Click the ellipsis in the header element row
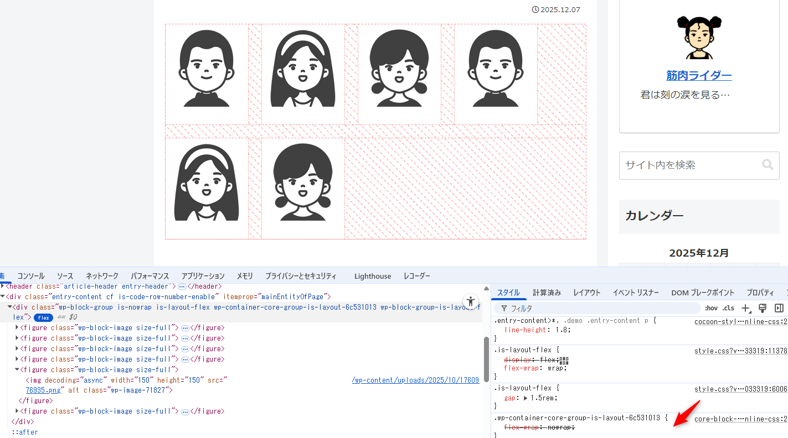 [x=182, y=286]
